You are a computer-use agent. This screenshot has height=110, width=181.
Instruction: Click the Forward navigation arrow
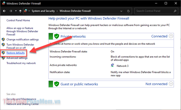(x=11, y=11)
